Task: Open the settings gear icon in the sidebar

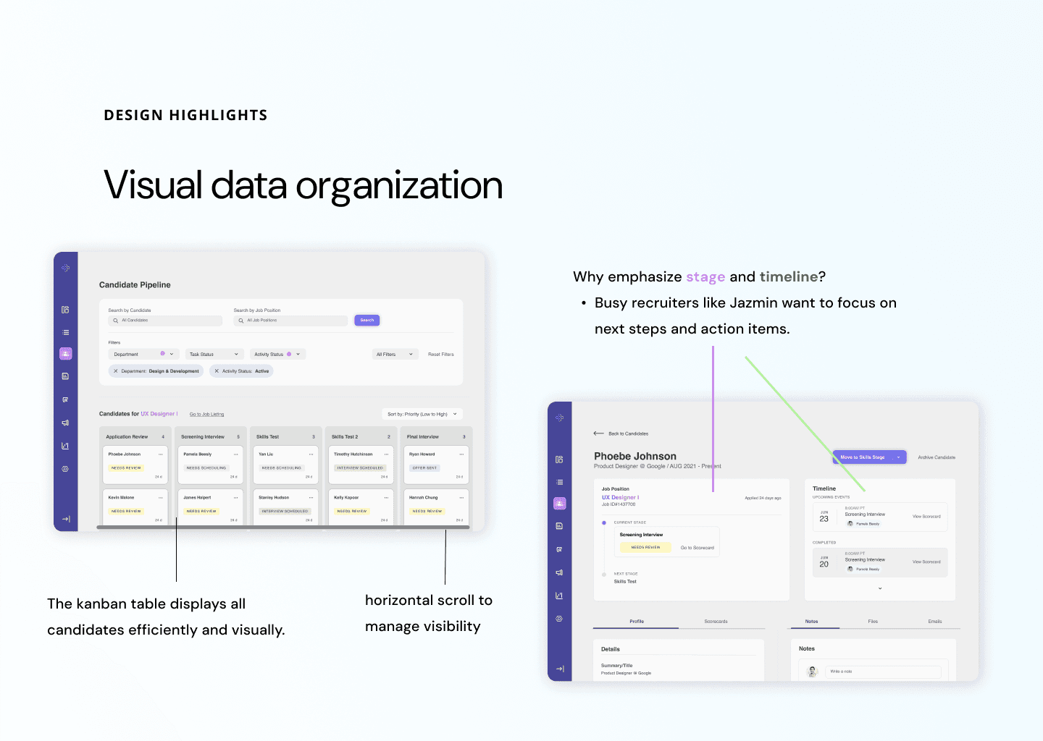Action: (x=65, y=468)
